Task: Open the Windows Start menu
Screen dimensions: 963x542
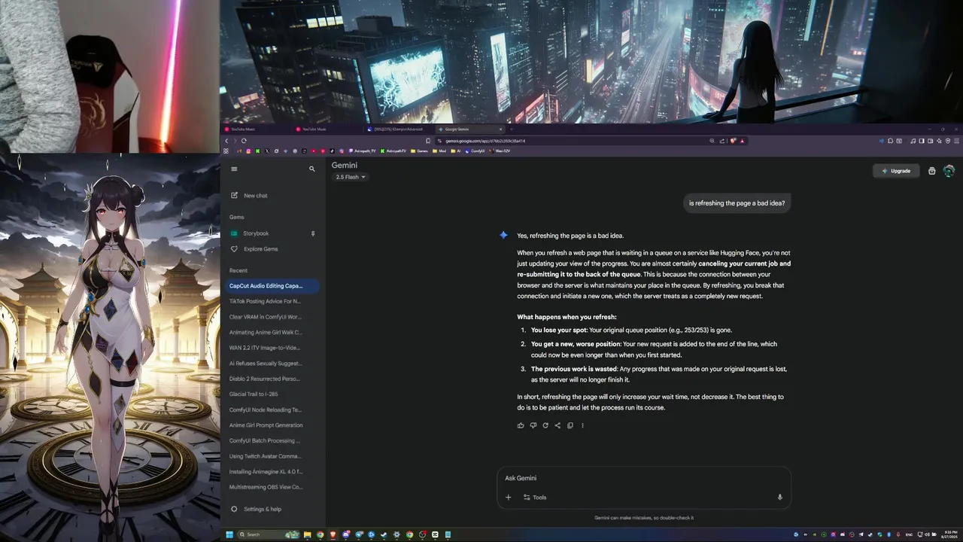Action: click(229, 534)
